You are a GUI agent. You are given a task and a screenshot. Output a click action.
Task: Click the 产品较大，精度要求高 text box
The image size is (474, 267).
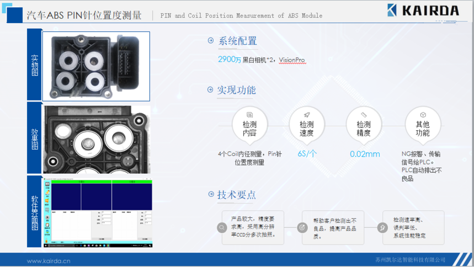(253, 227)
